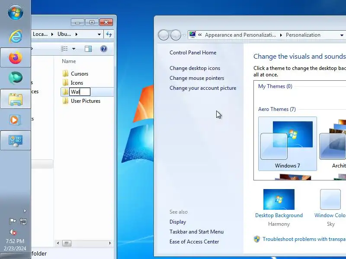Expand the double-chevron breadcrumb overflow

(200, 35)
